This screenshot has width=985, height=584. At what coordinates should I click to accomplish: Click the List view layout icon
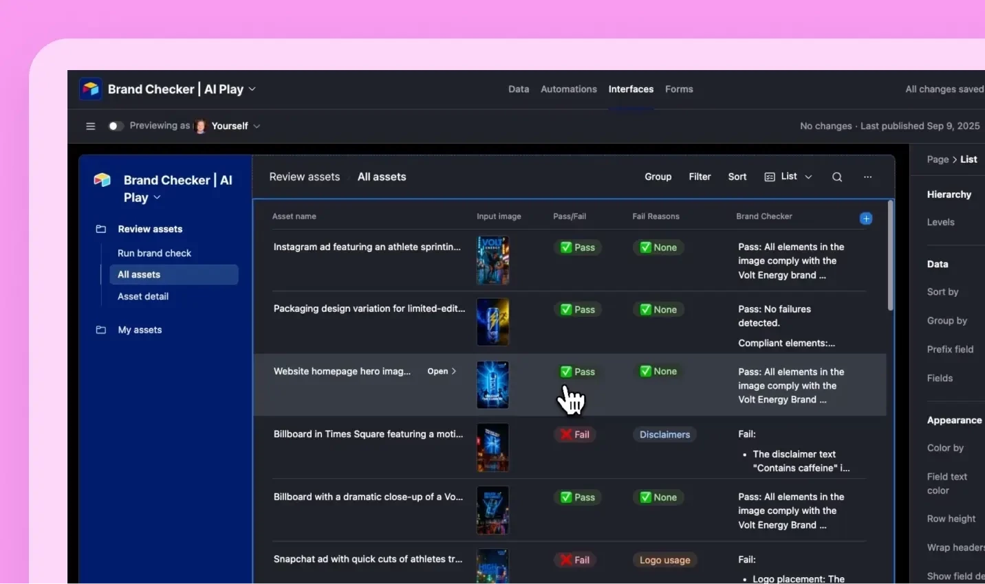coord(770,177)
